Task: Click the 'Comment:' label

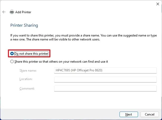Action: pyautogui.click(x=27, y=88)
